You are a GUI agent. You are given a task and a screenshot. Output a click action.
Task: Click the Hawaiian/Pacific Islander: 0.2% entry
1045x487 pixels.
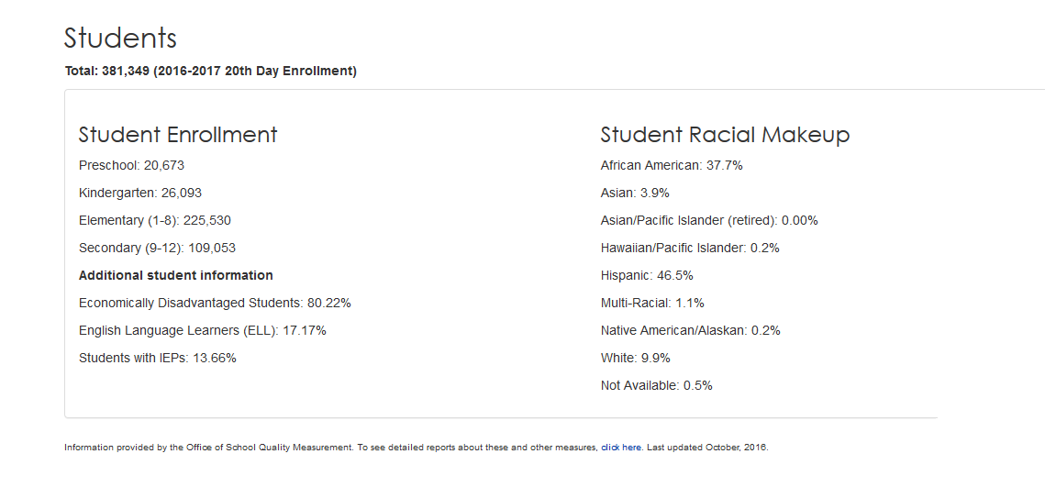[690, 248]
